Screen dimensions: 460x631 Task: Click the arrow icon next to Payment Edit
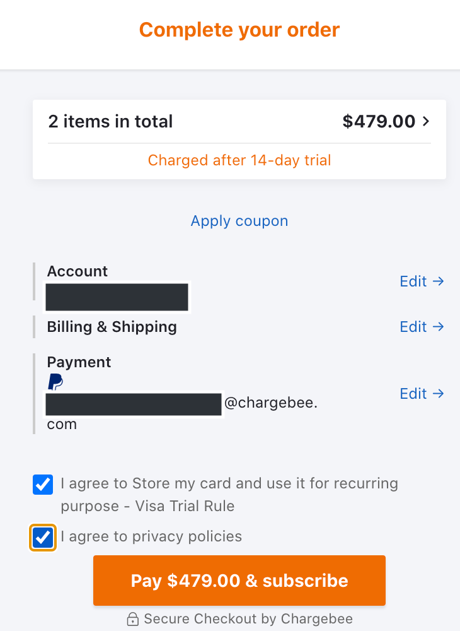[x=439, y=393]
